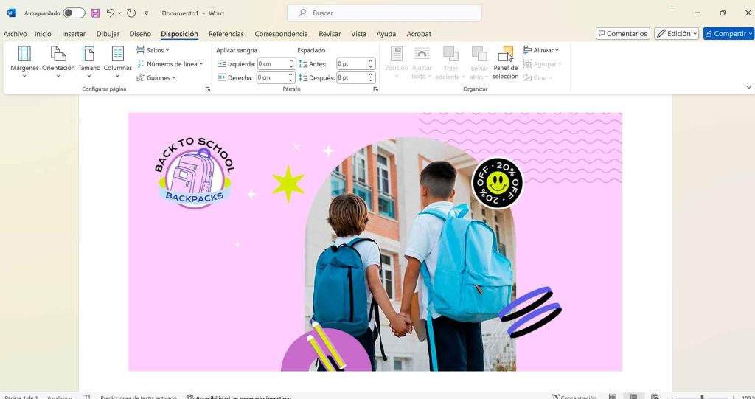
Task: Click the Save (Guardar) icon
Action: (95, 13)
